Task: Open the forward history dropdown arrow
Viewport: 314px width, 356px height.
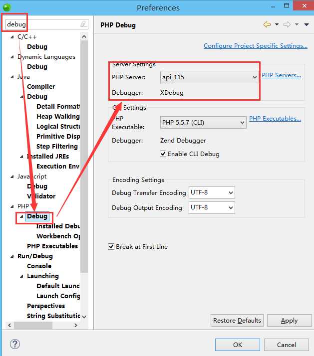Action: (297, 24)
